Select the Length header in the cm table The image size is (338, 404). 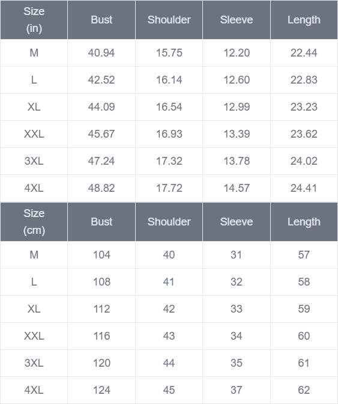point(304,222)
